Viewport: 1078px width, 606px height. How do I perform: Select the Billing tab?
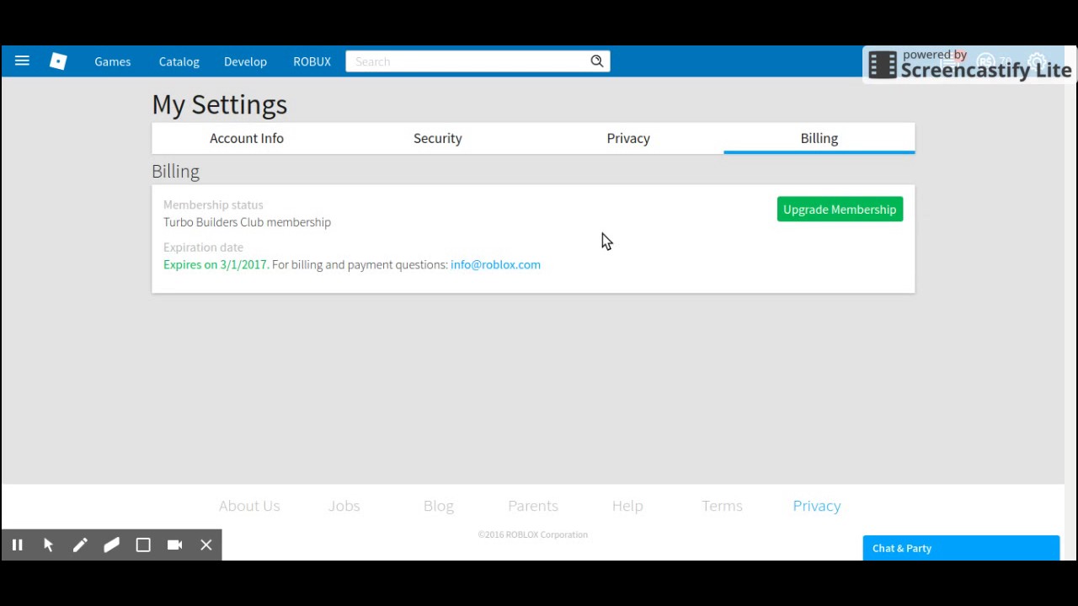(819, 138)
